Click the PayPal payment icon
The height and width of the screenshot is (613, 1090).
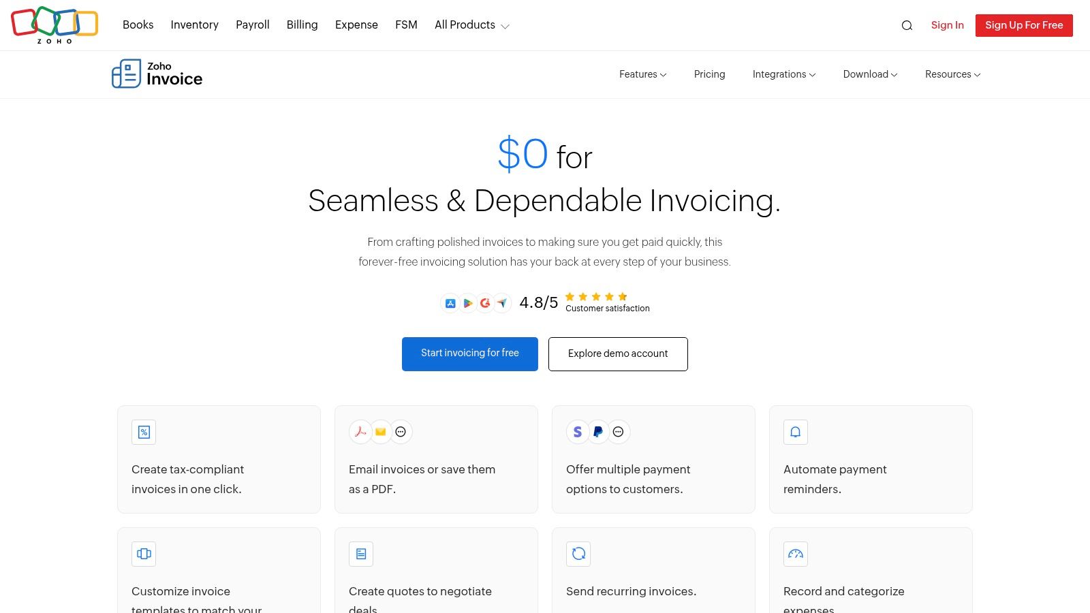[597, 431]
